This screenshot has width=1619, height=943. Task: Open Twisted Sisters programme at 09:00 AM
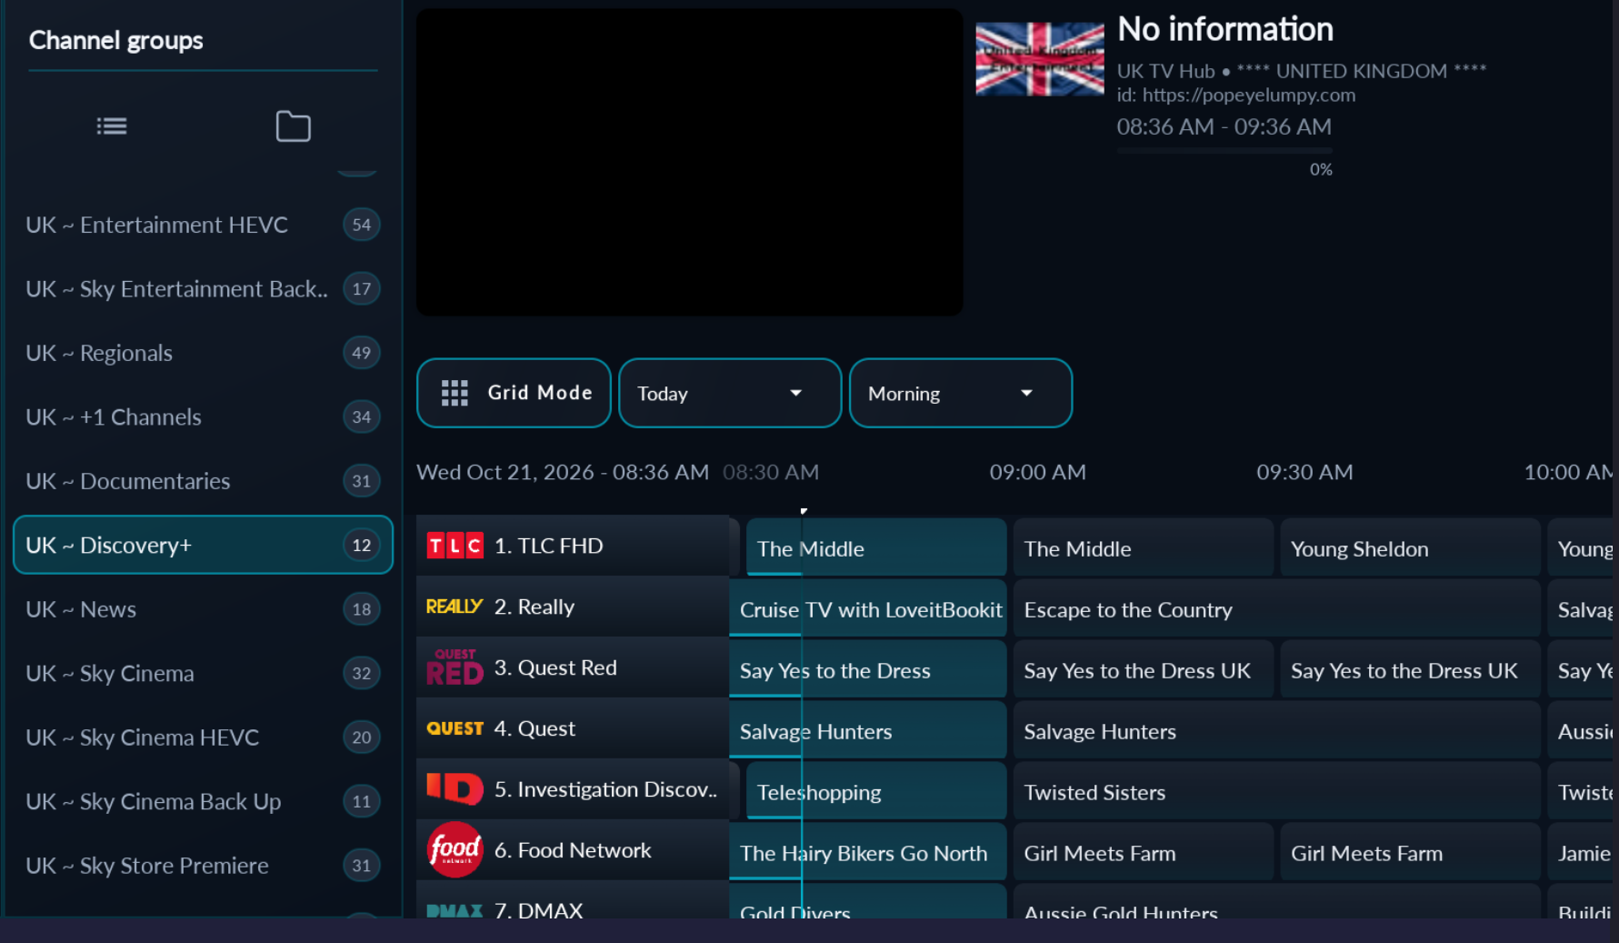(1276, 792)
